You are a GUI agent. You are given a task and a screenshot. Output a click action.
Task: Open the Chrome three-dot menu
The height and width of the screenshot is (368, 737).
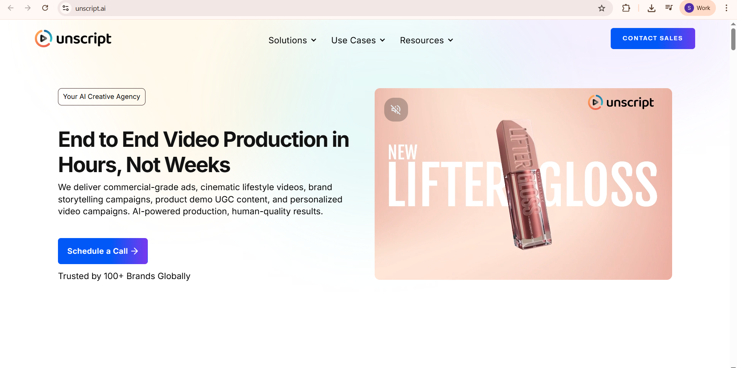pyautogui.click(x=726, y=8)
